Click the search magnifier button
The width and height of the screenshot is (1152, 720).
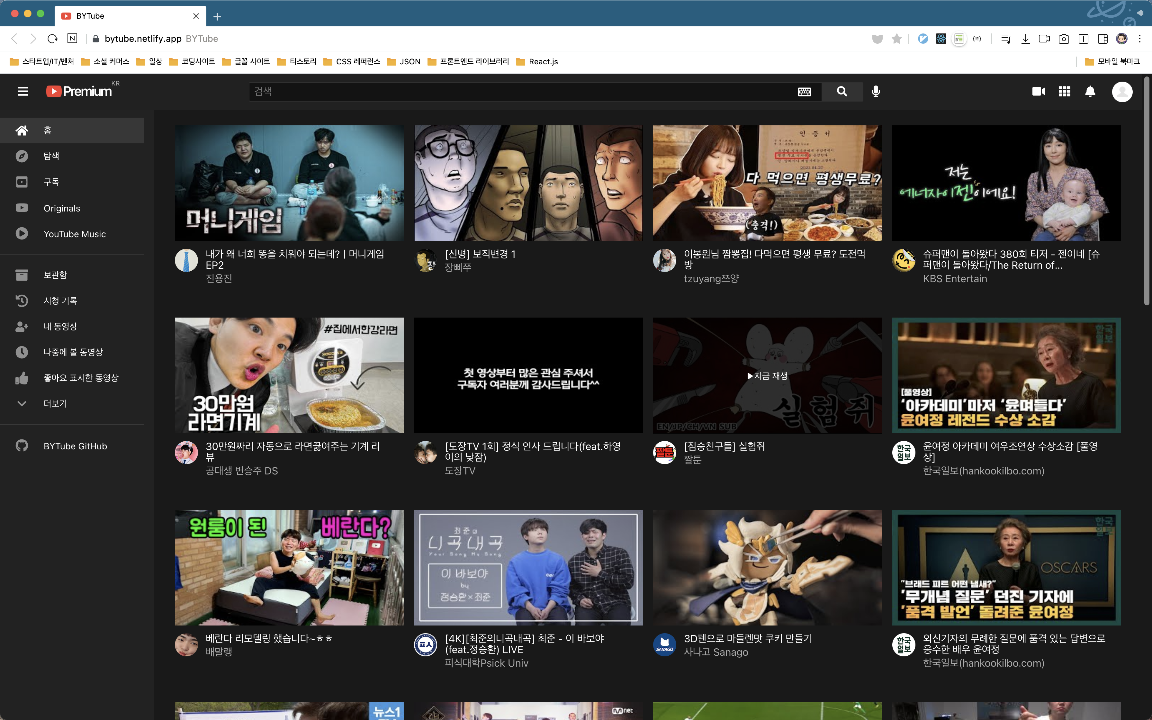(x=842, y=91)
